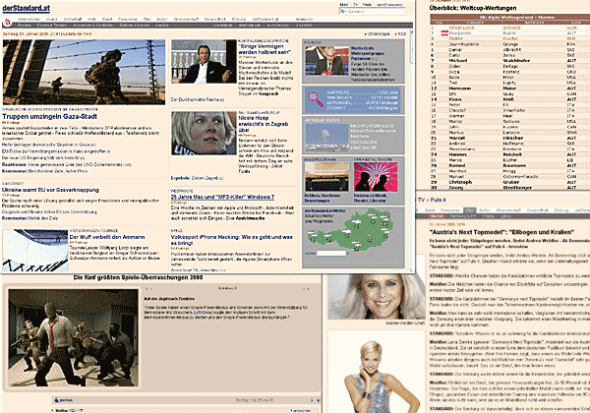Open the Sport section in main navigation

(107, 19)
